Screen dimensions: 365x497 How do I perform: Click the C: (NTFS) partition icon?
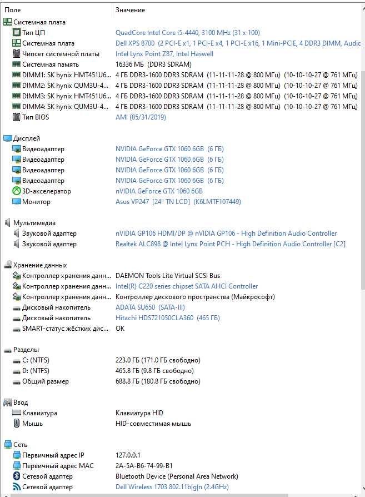[x=16, y=361]
